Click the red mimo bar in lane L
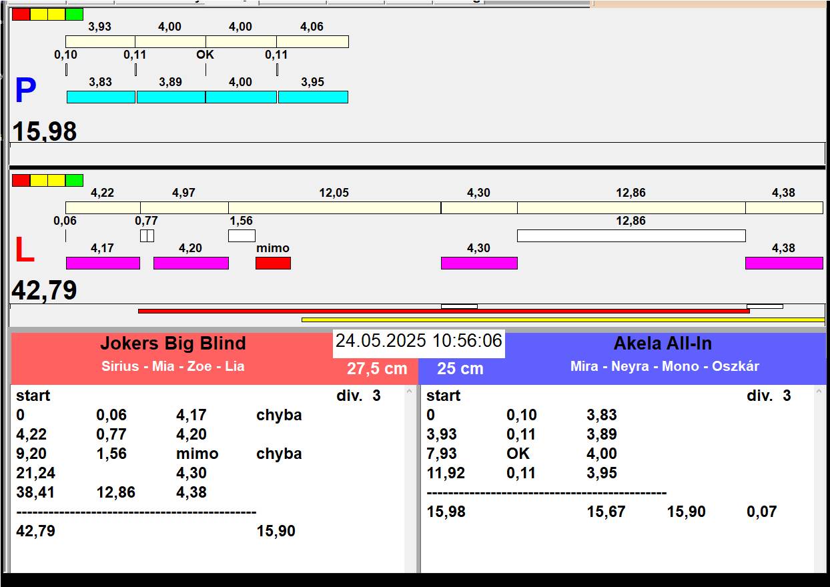 point(273,263)
